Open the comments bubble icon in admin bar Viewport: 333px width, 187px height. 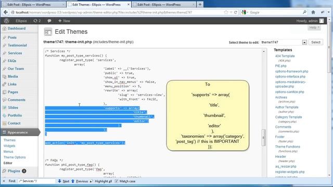click(49, 21)
